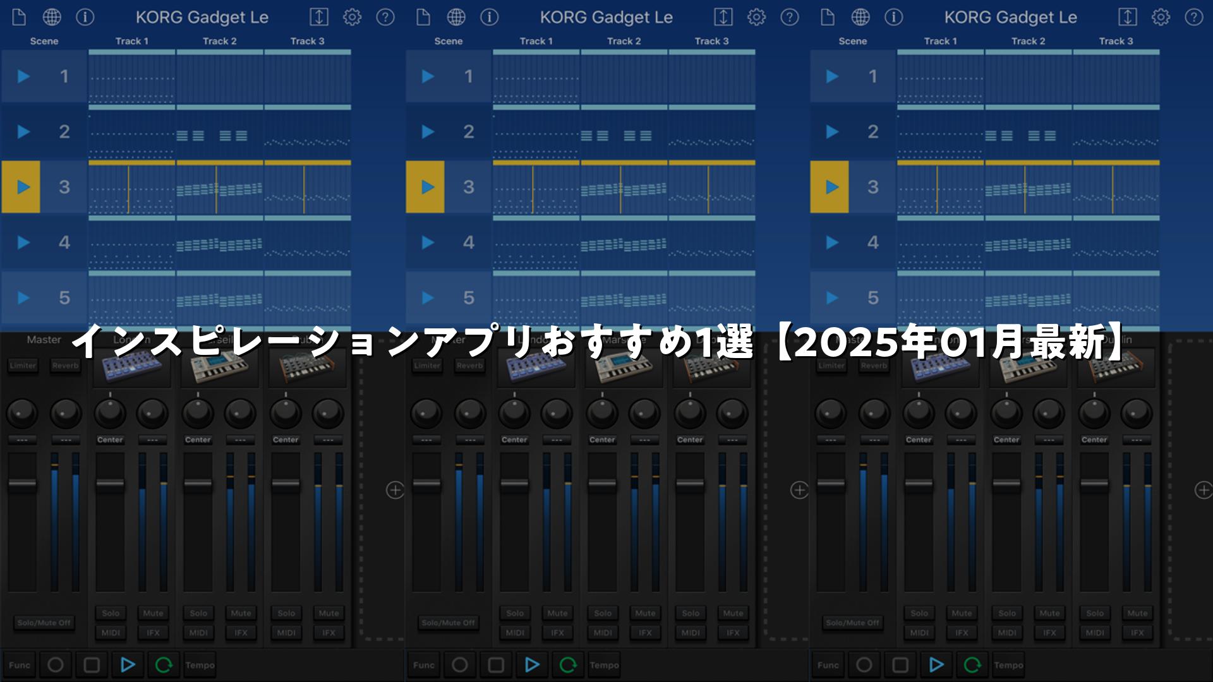The width and height of the screenshot is (1213, 682).
Task: Tap the globe icon in middle screenshot
Action: (456, 17)
